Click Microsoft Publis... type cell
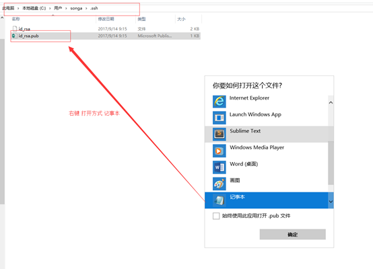373x269 pixels. [155, 36]
